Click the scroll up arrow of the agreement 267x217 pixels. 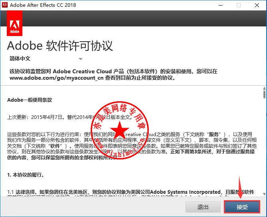264,88
